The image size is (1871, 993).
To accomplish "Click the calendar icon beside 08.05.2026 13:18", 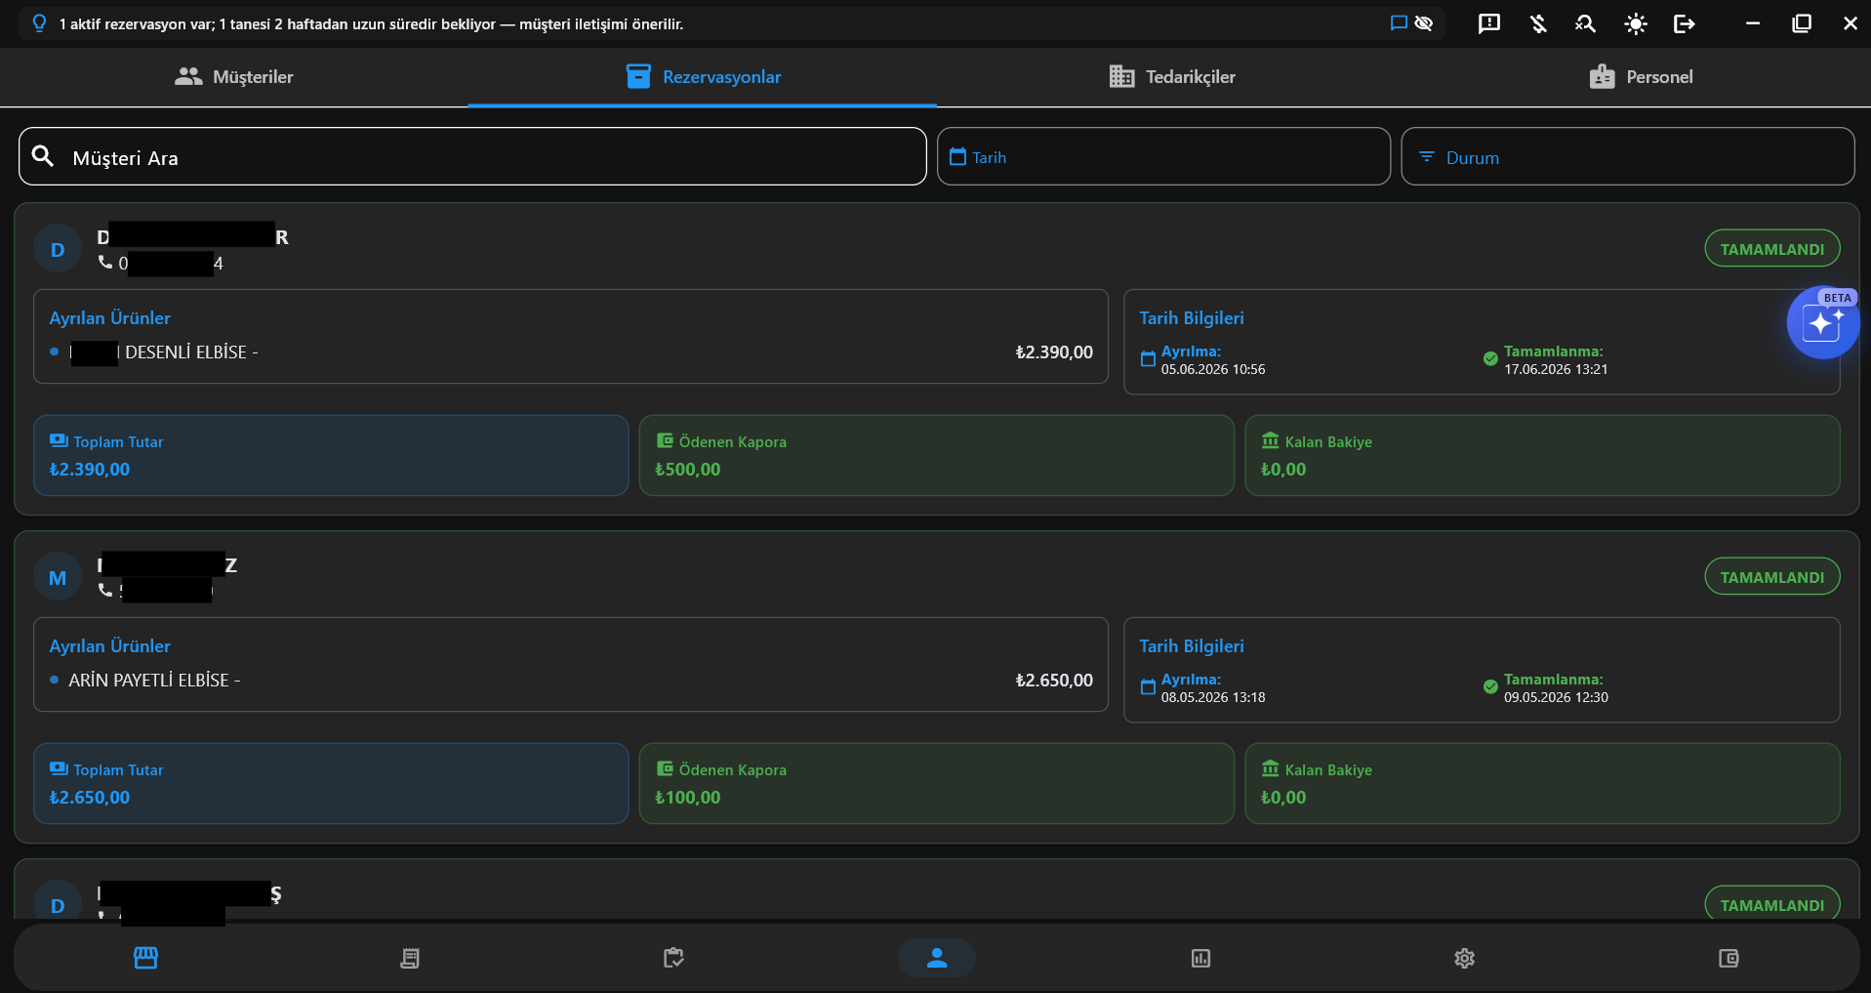I will tap(1148, 686).
